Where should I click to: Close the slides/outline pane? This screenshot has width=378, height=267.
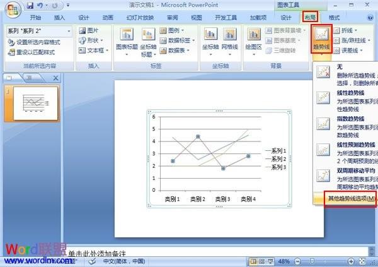[55, 78]
